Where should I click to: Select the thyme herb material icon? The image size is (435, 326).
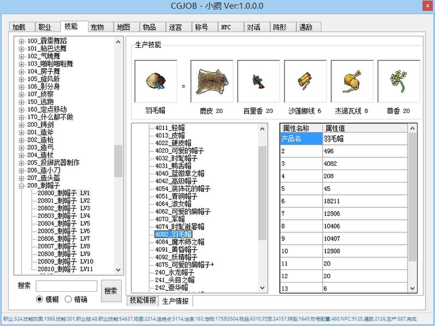click(258, 81)
